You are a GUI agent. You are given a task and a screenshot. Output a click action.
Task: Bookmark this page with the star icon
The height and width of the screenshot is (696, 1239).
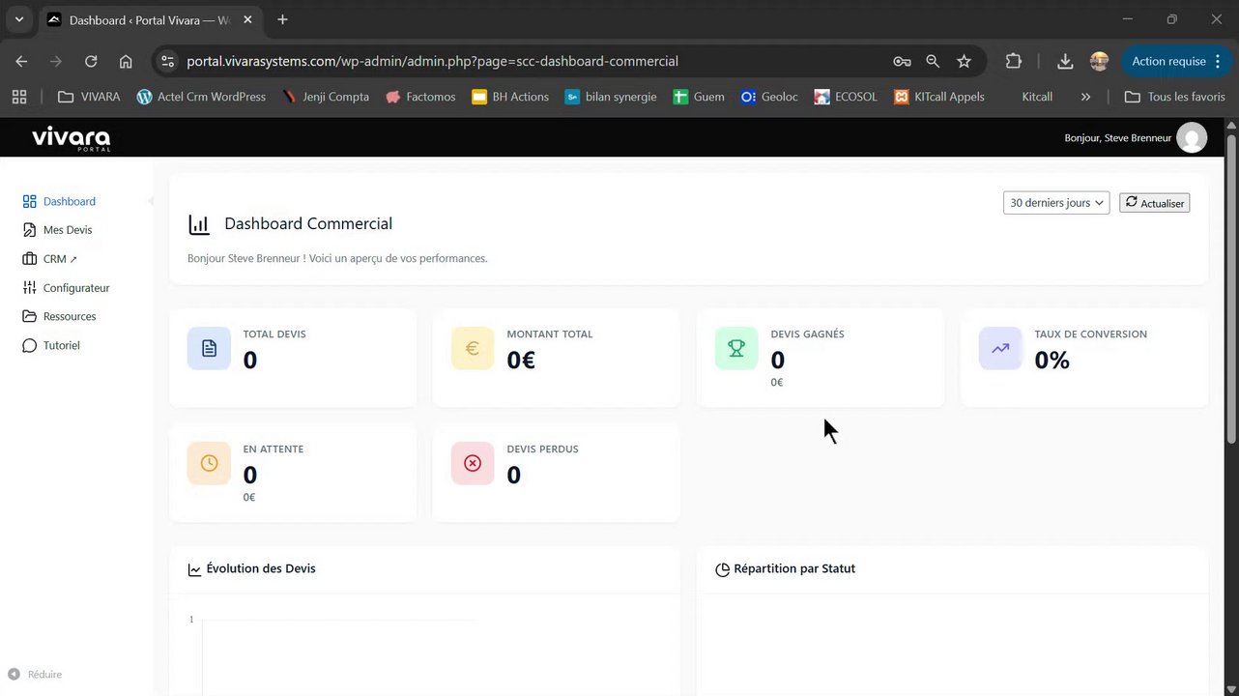tap(964, 62)
